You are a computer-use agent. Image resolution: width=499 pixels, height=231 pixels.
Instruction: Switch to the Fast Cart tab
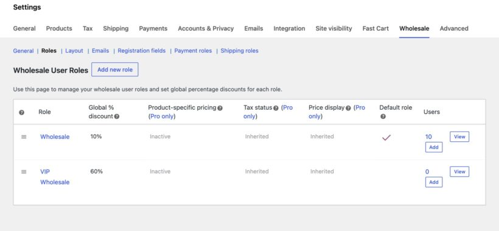(375, 28)
